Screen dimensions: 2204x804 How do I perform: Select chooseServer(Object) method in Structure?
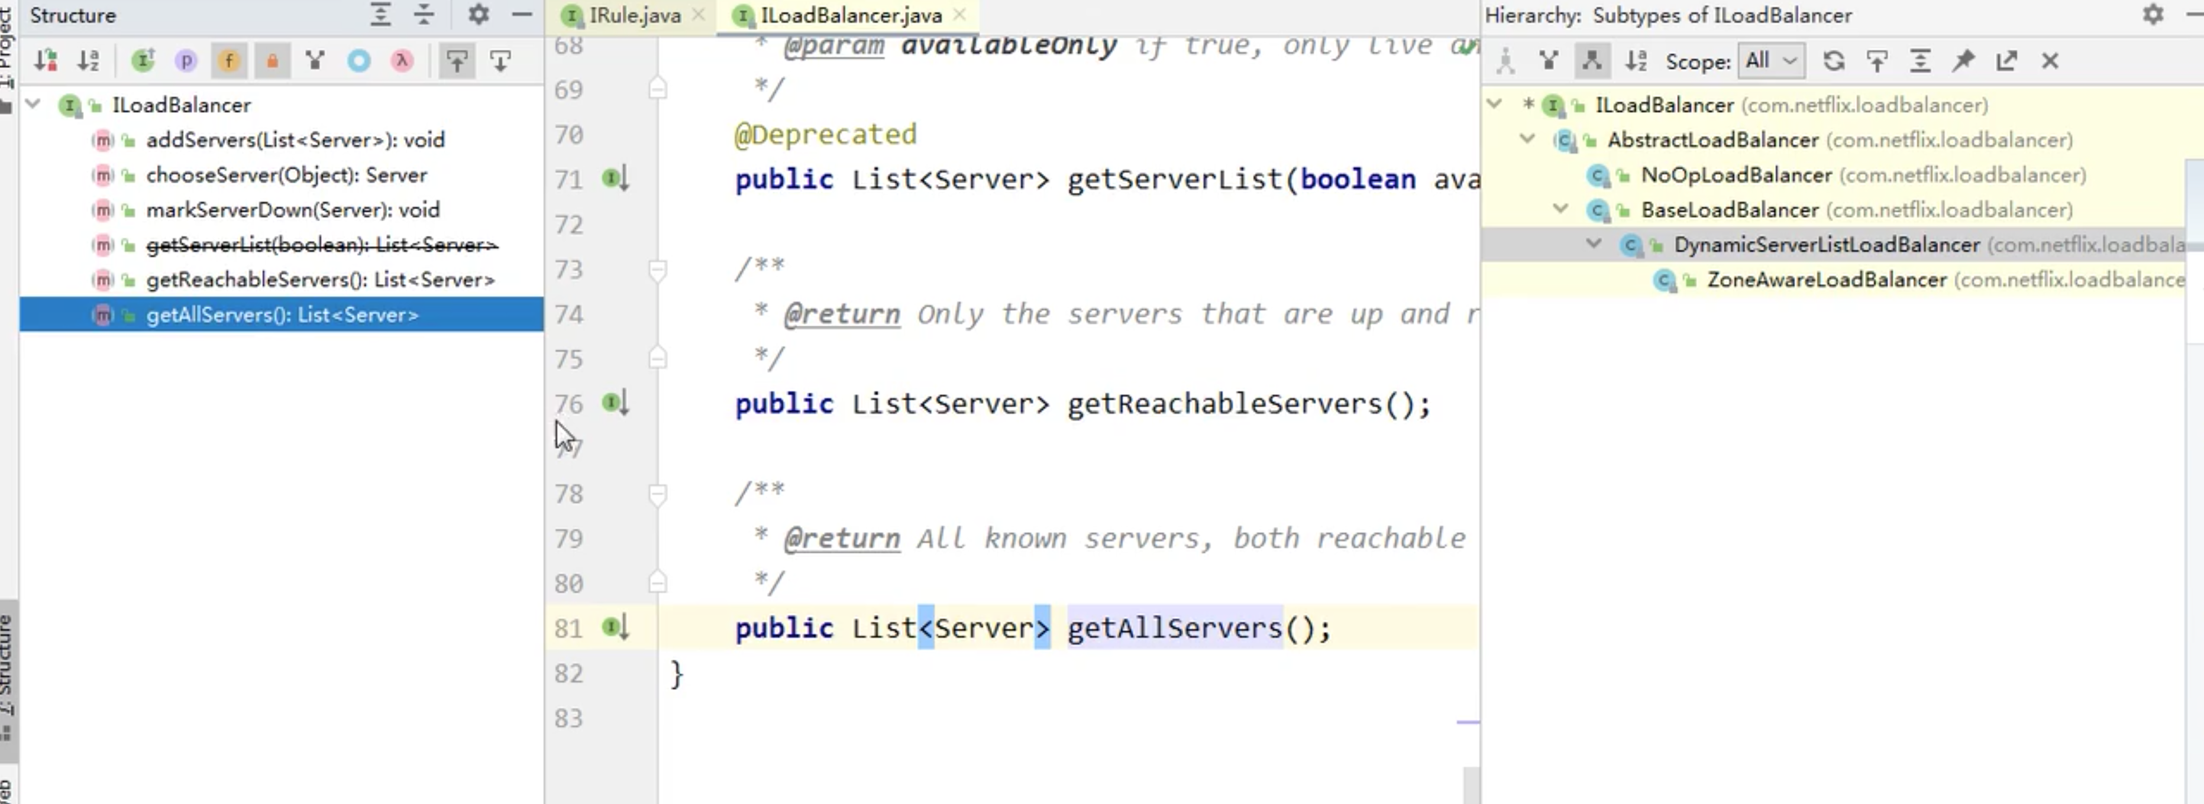(x=286, y=176)
